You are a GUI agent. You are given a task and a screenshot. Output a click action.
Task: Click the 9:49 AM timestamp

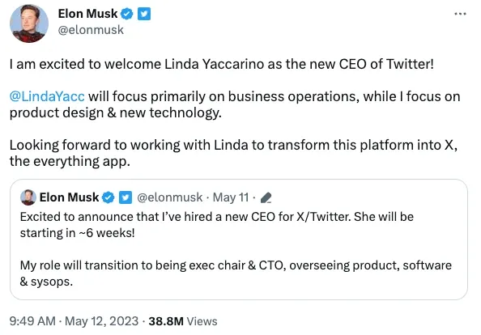(32, 321)
